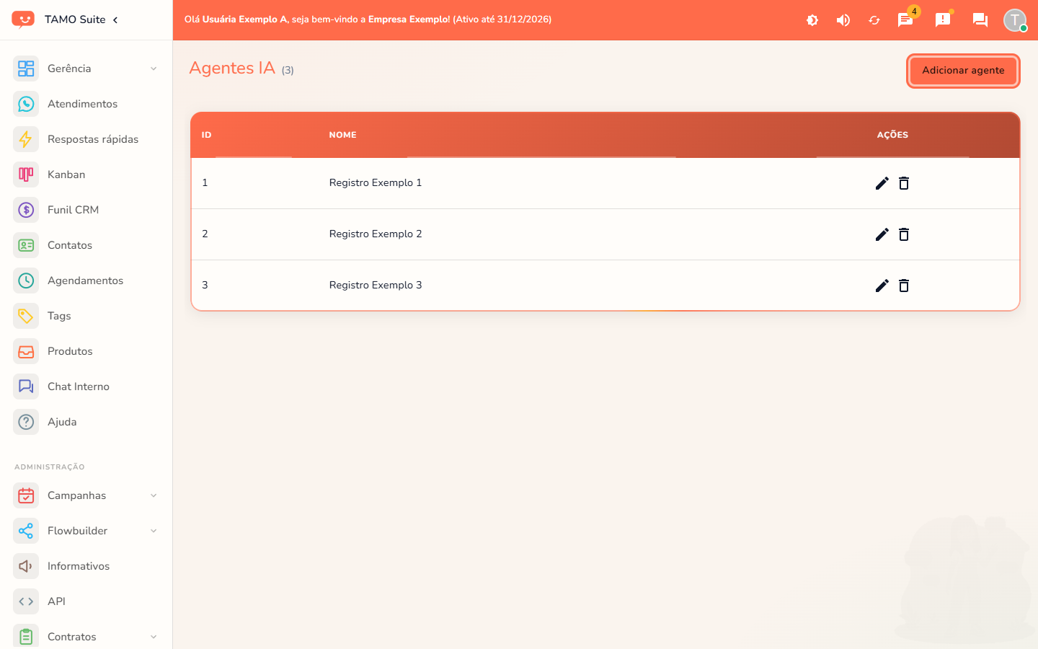Delete Registro Exemplo 2 via trash icon
This screenshot has width=1038, height=649.
pyautogui.click(x=904, y=234)
